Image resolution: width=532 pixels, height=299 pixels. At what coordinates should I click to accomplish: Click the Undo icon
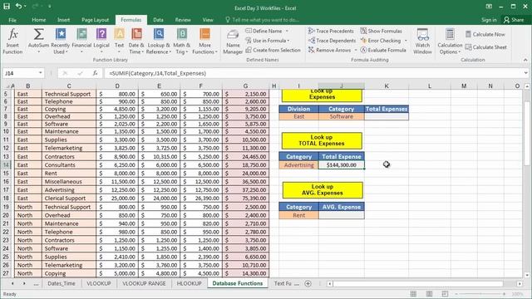click(x=18, y=6)
